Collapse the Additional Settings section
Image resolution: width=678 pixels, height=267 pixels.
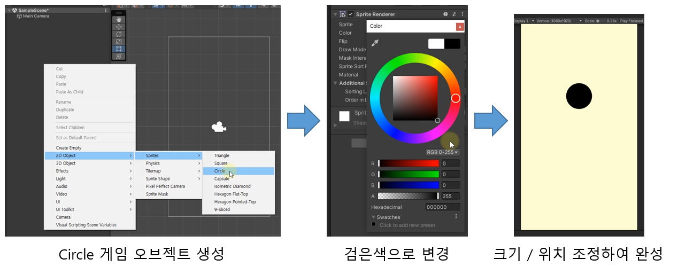[x=335, y=83]
